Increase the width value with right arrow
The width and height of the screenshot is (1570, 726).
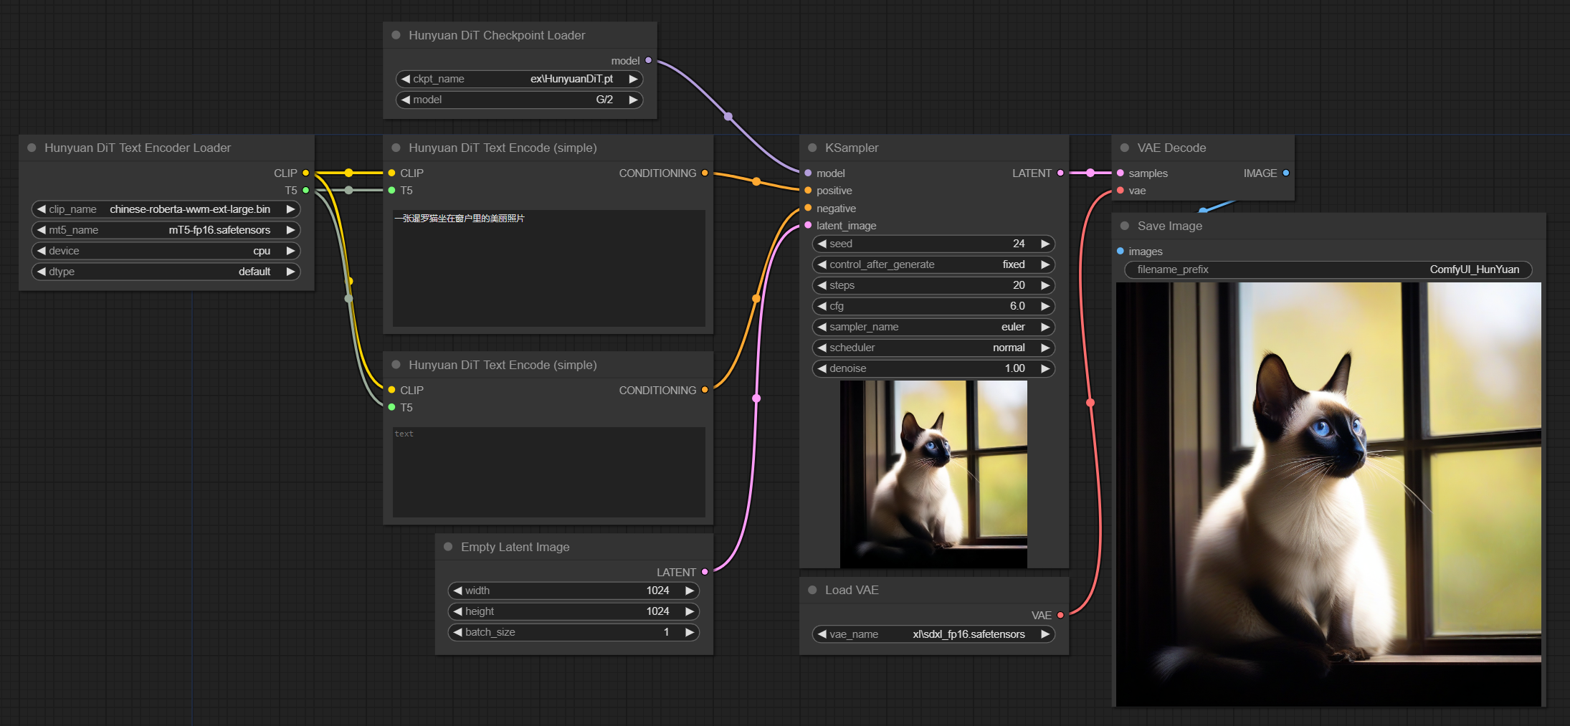point(689,591)
